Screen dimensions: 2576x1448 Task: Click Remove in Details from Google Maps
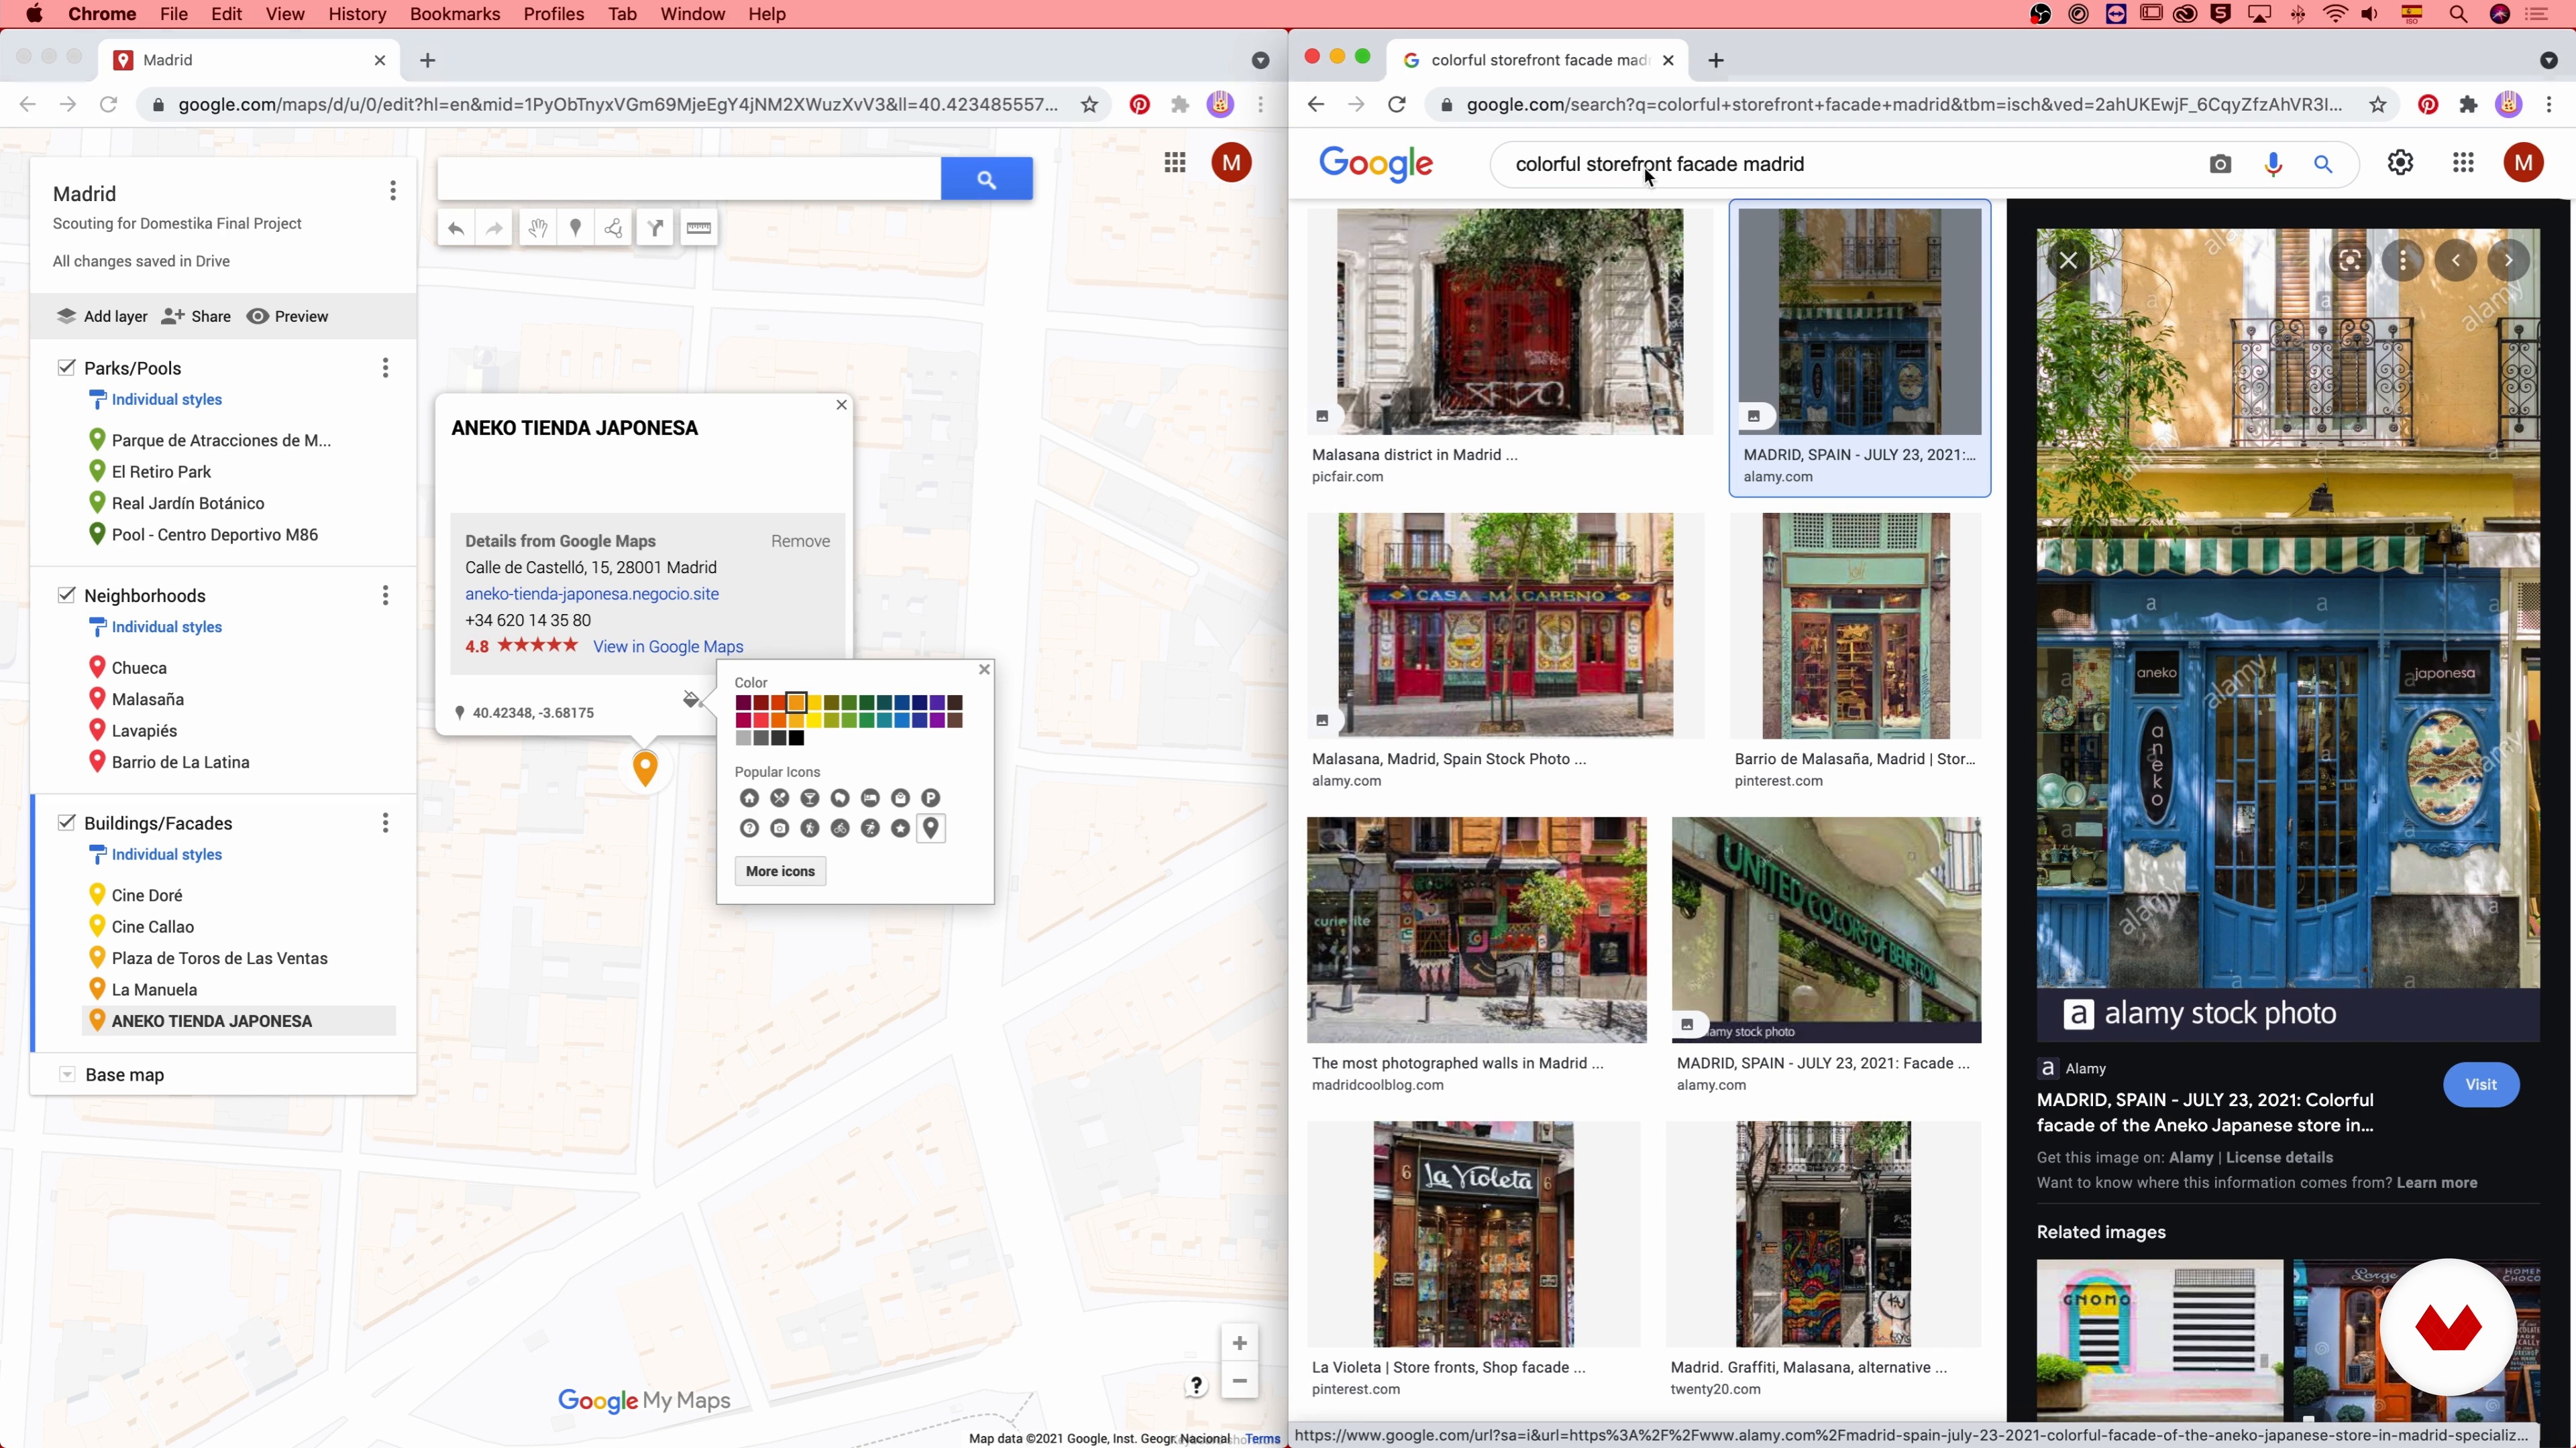pyautogui.click(x=800, y=540)
